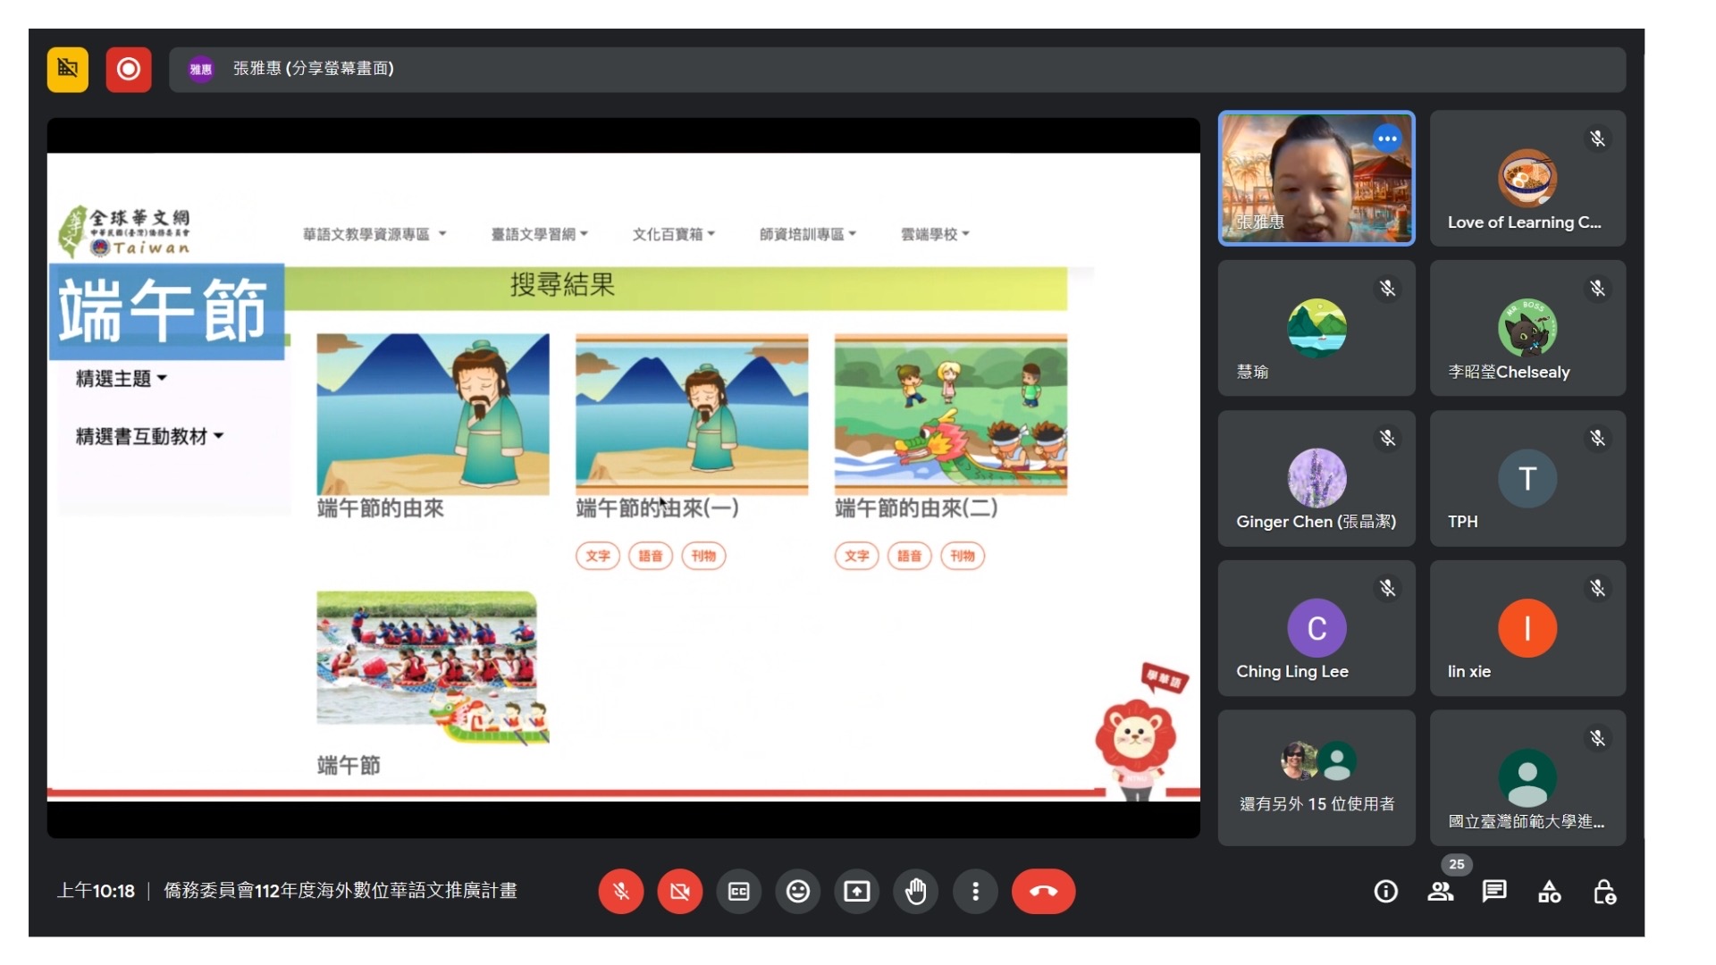Toggle the muted microphone button
The height and width of the screenshot is (965, 1716).
[621, 891]
